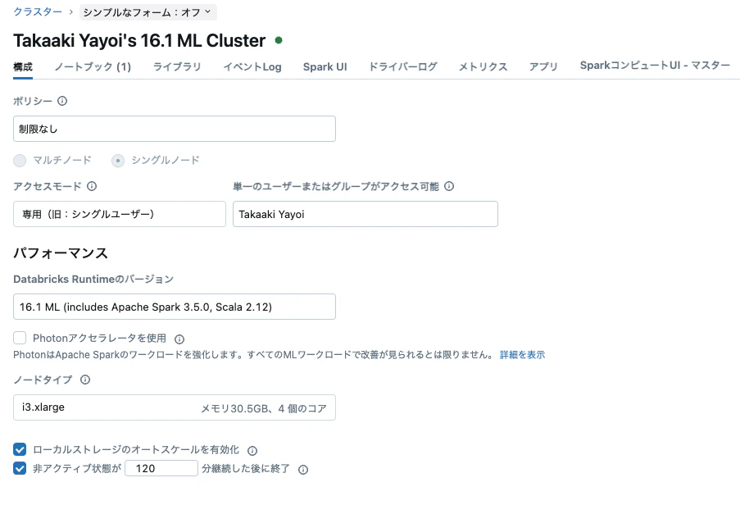Open the イベントLog tab
The height and width of the screenshot is (505, 740).
pyautogui.click(x=252, y=67)
